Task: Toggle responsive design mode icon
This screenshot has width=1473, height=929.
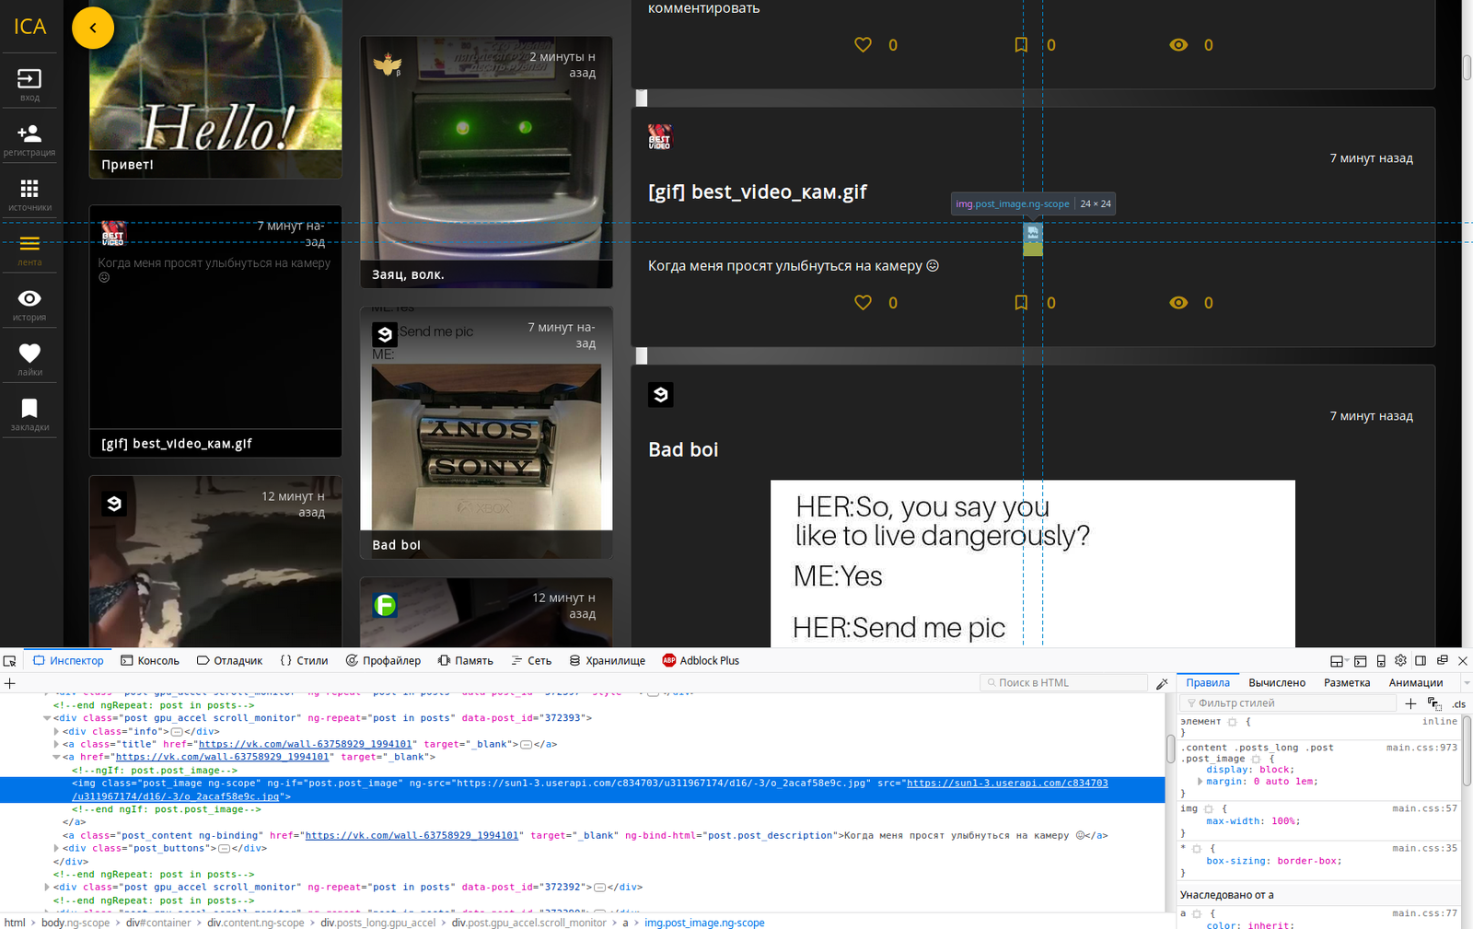Action: (1381, 661)
